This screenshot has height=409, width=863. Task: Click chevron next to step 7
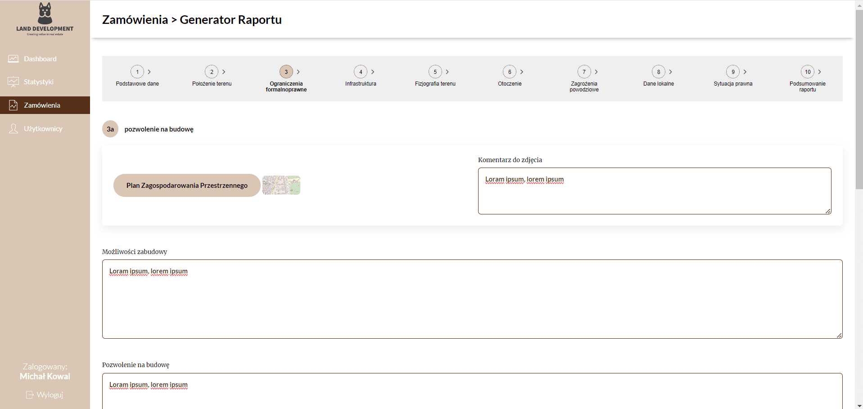596,72
